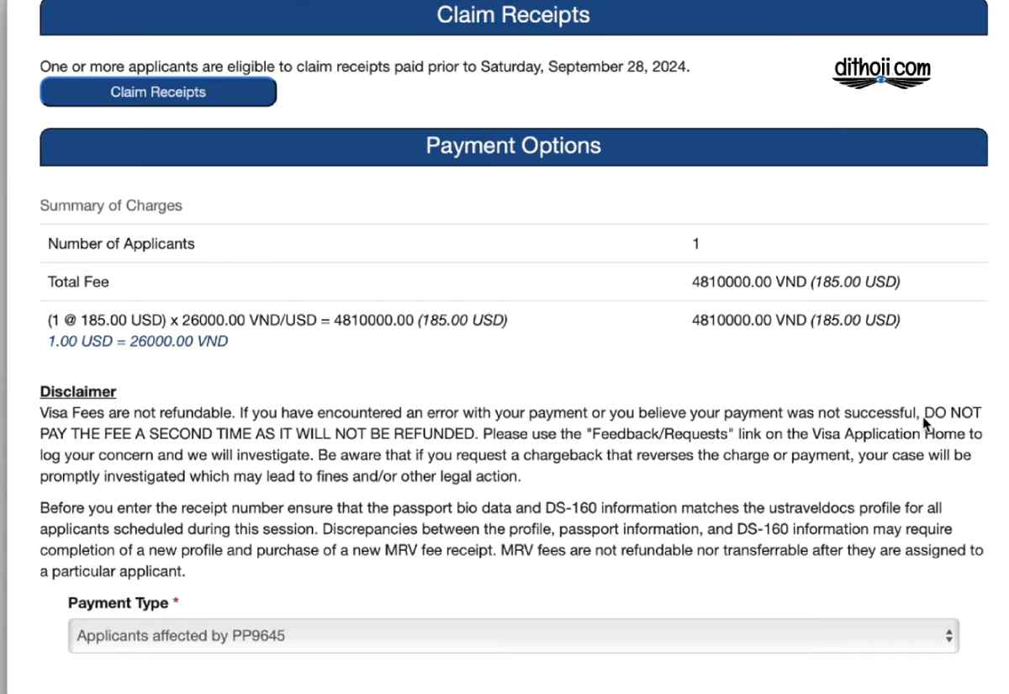
Task: Click the up-down arrows on Payment Type select
Action: pyautogui.click(x=948, y=636)
